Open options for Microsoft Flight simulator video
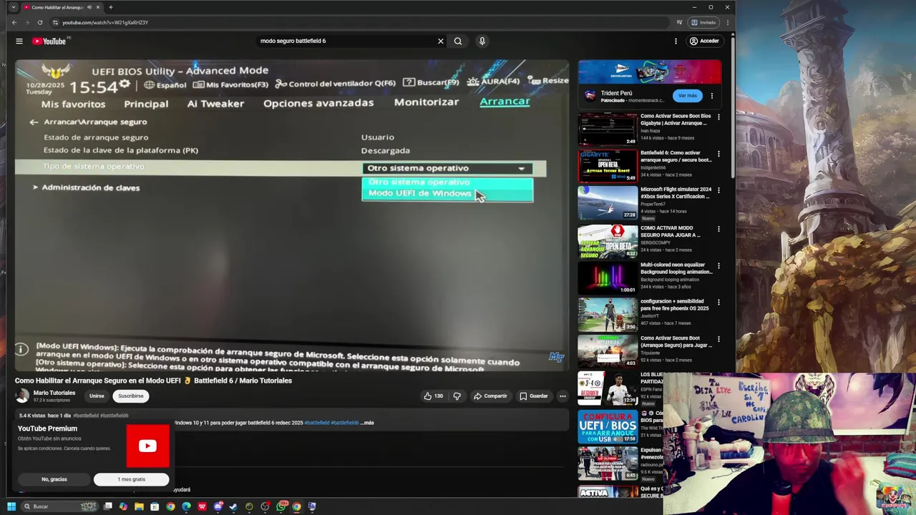This screenshot has height=515, width=916. [718, 191]
